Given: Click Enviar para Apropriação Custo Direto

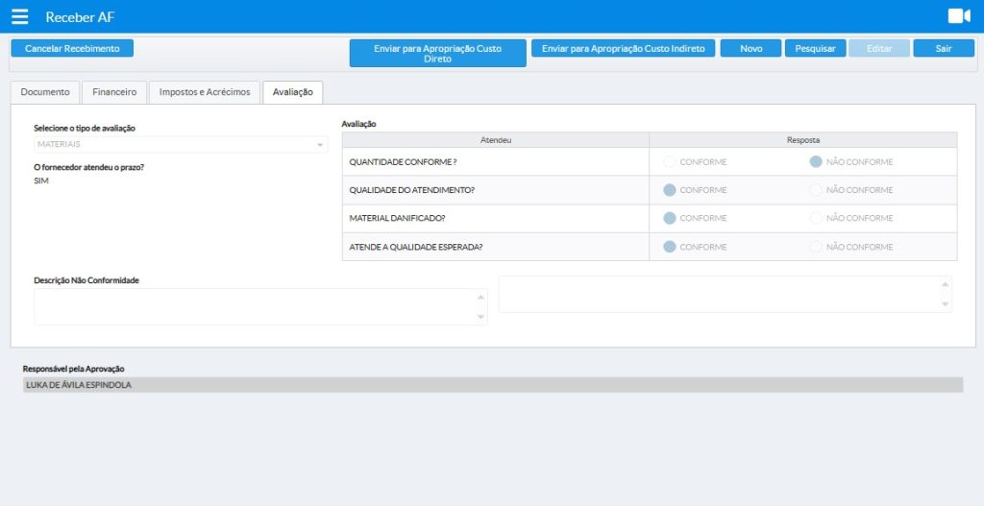Looking at the screenshot, I should [437, 53].
